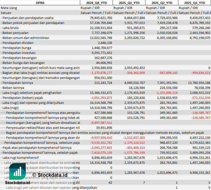Select the DPNS header cell
This screenshot has width=211, height=190.
[40, 3]
